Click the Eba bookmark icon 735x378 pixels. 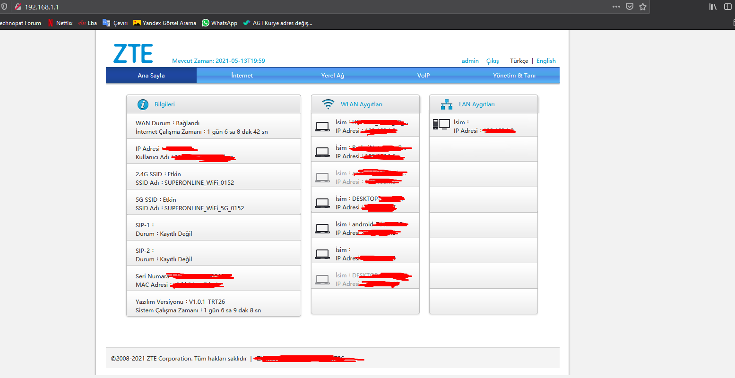click(x=82, y=23)
